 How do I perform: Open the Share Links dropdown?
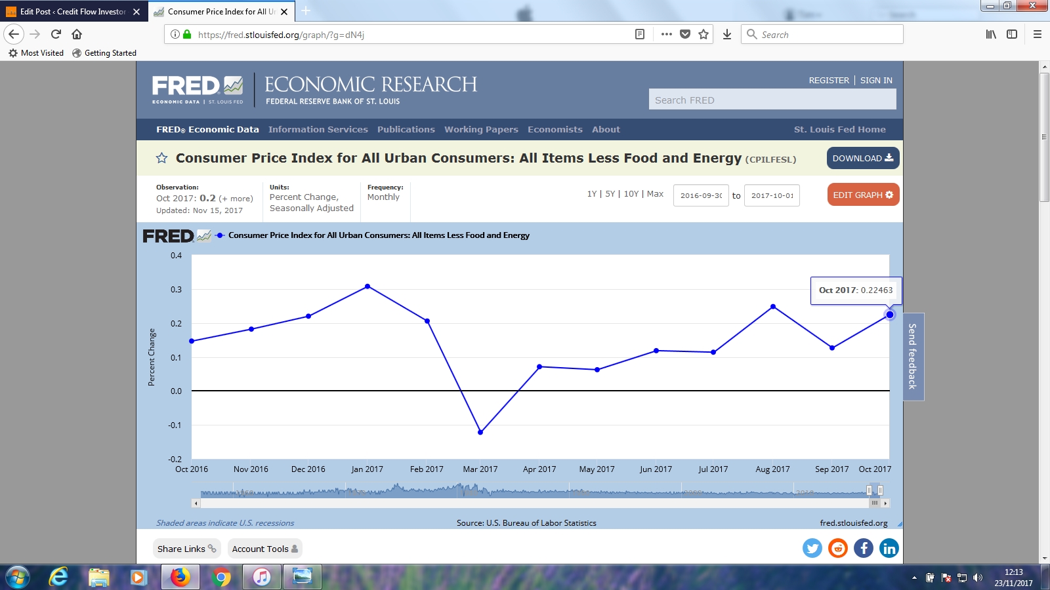[186, 549]
